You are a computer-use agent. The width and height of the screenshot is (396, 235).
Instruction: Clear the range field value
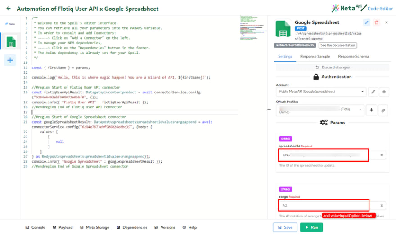coord(382,206)
